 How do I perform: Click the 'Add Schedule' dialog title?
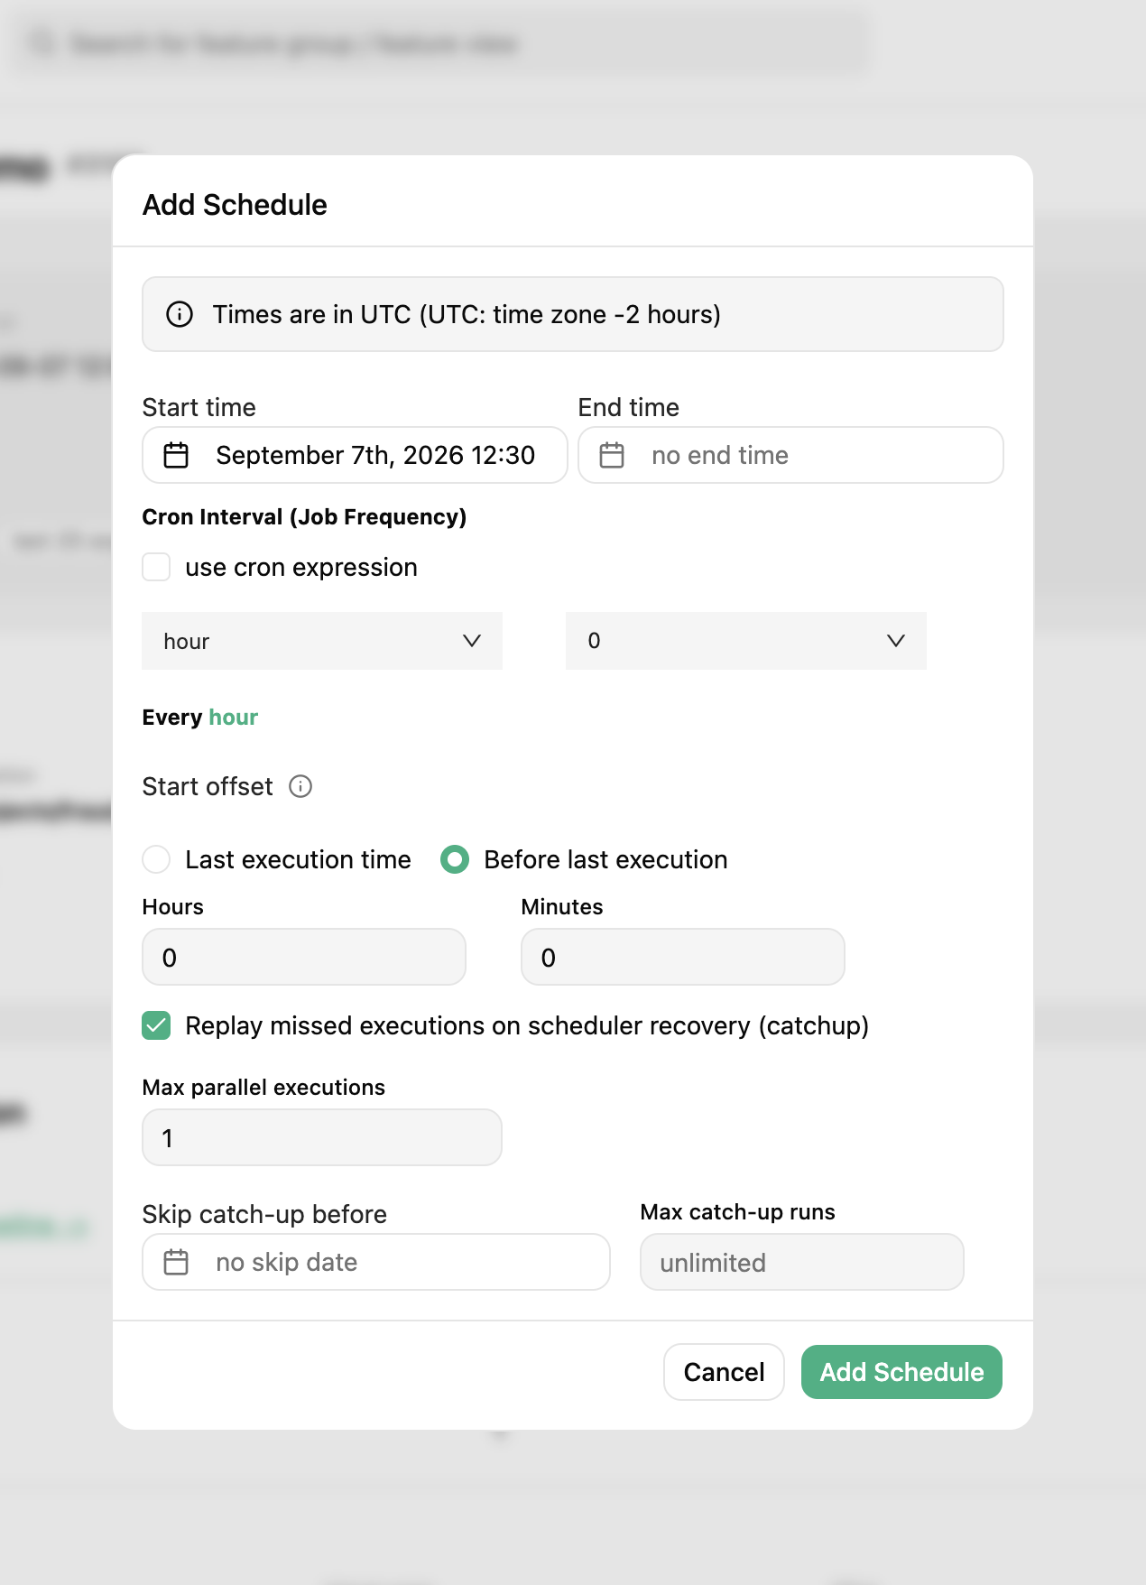click(x=235, y=205)
